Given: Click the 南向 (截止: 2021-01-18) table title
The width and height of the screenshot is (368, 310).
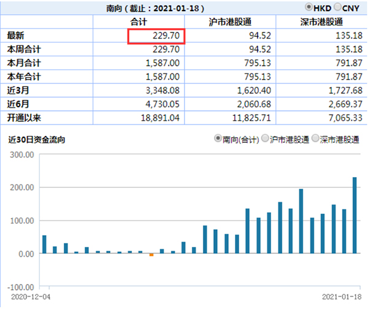Looking at the screenshot, I should pos(155,9).
